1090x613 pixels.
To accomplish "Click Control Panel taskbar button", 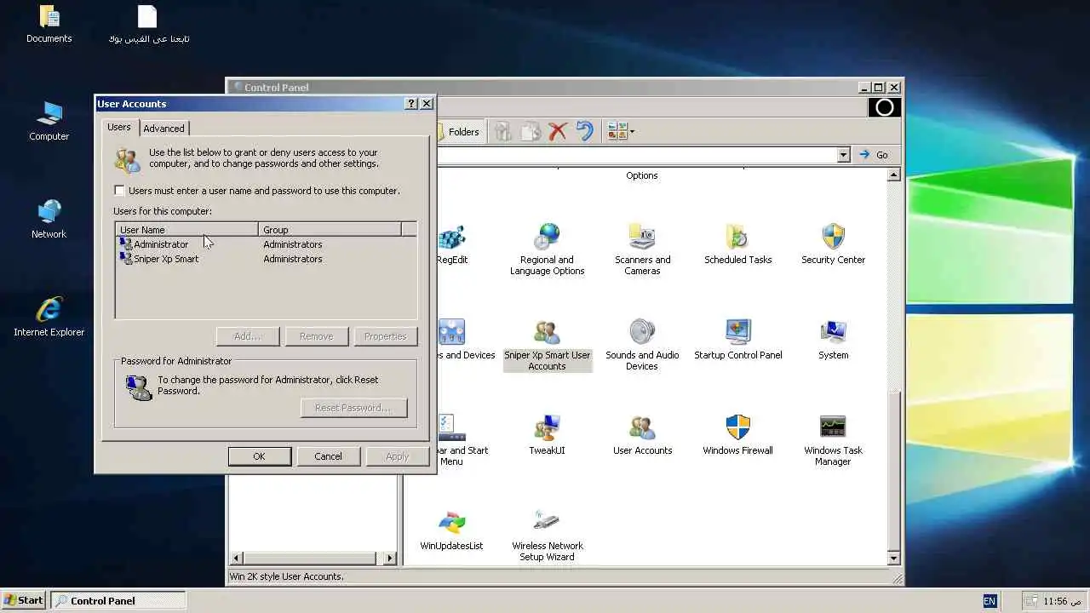I will (x=118, y=600).
